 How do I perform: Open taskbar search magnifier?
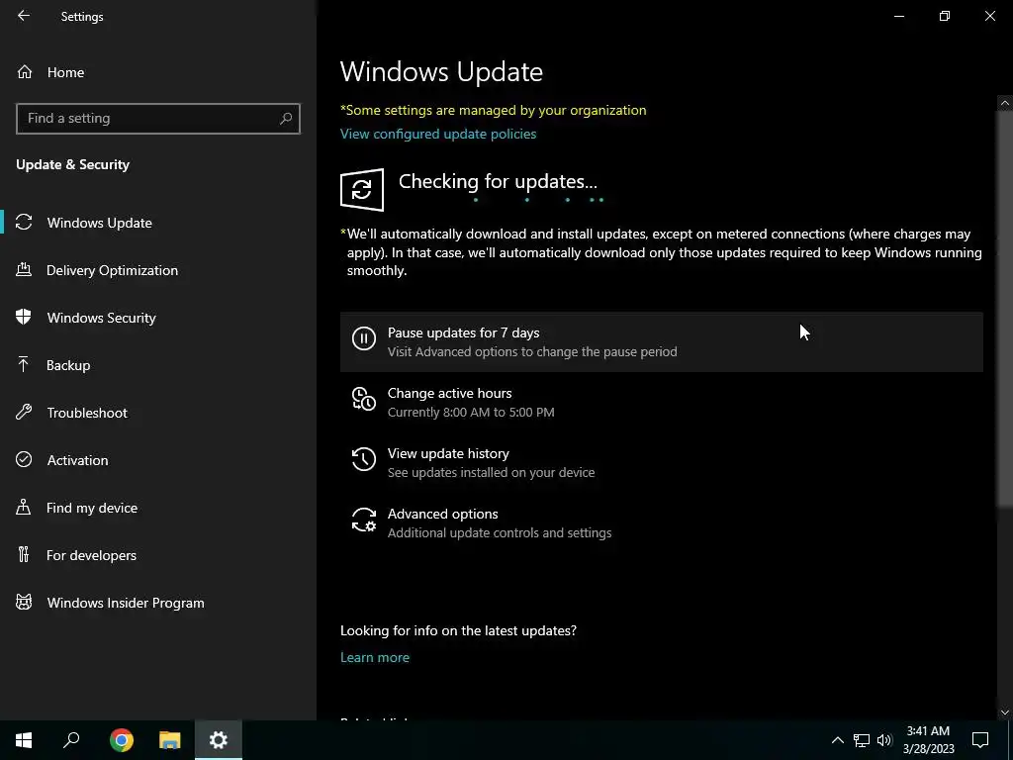(x=71, y=740)
